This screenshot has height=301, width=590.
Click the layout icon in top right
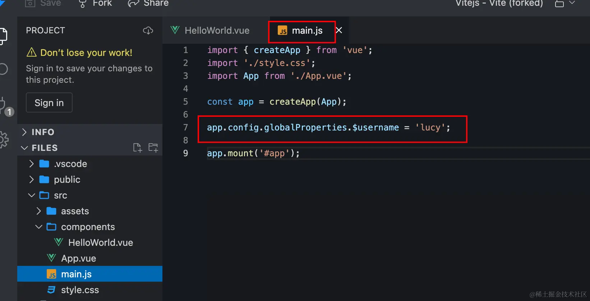[559, 4]
